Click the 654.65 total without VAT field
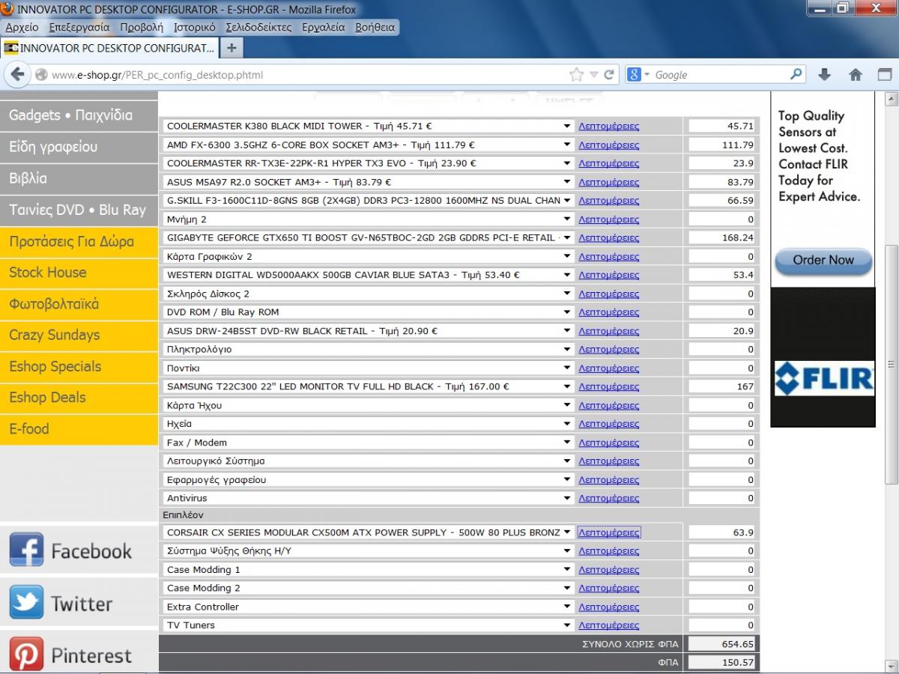The width and height of the screenshot is (899, 674). click(x=722, y=644)
